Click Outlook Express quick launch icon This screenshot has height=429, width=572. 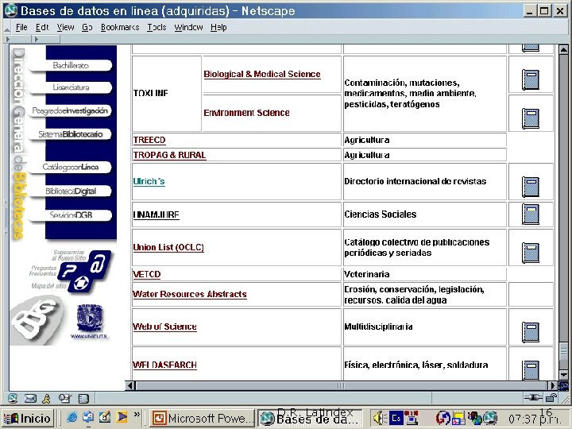(88, 417)
